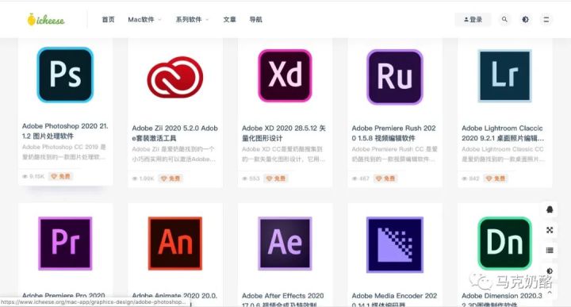Click 免费 tag on Adobe XD card

pos(276,178)
